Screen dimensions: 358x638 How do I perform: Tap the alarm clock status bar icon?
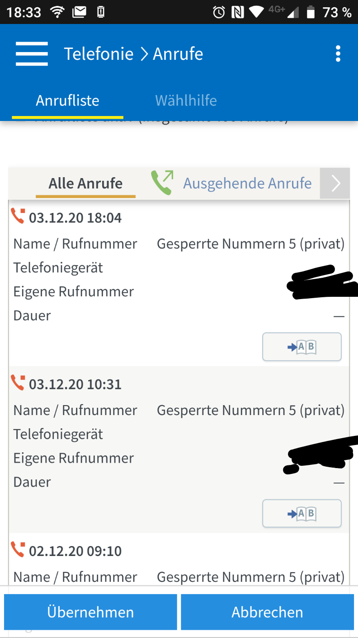click(219, 12)
